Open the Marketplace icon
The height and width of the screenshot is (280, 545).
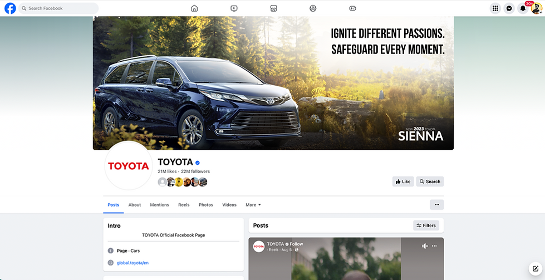[273, 8]
